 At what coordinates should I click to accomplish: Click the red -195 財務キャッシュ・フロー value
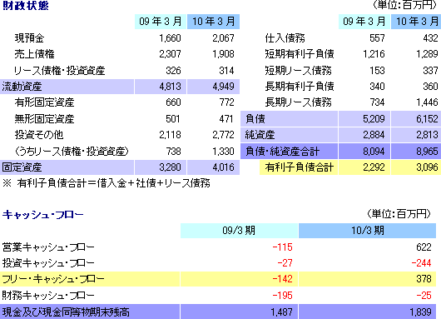[283, 296]
